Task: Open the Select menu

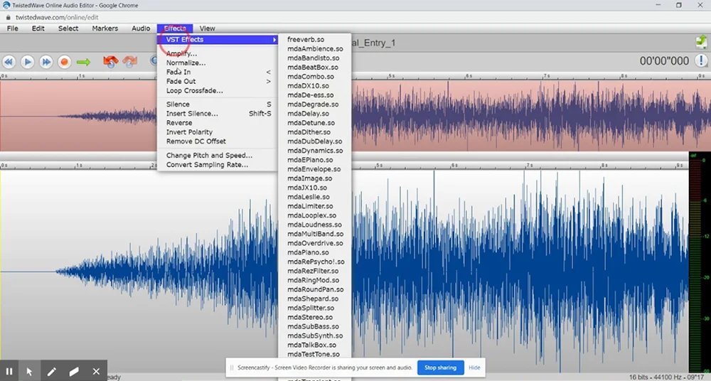Action: coord(68,28)
